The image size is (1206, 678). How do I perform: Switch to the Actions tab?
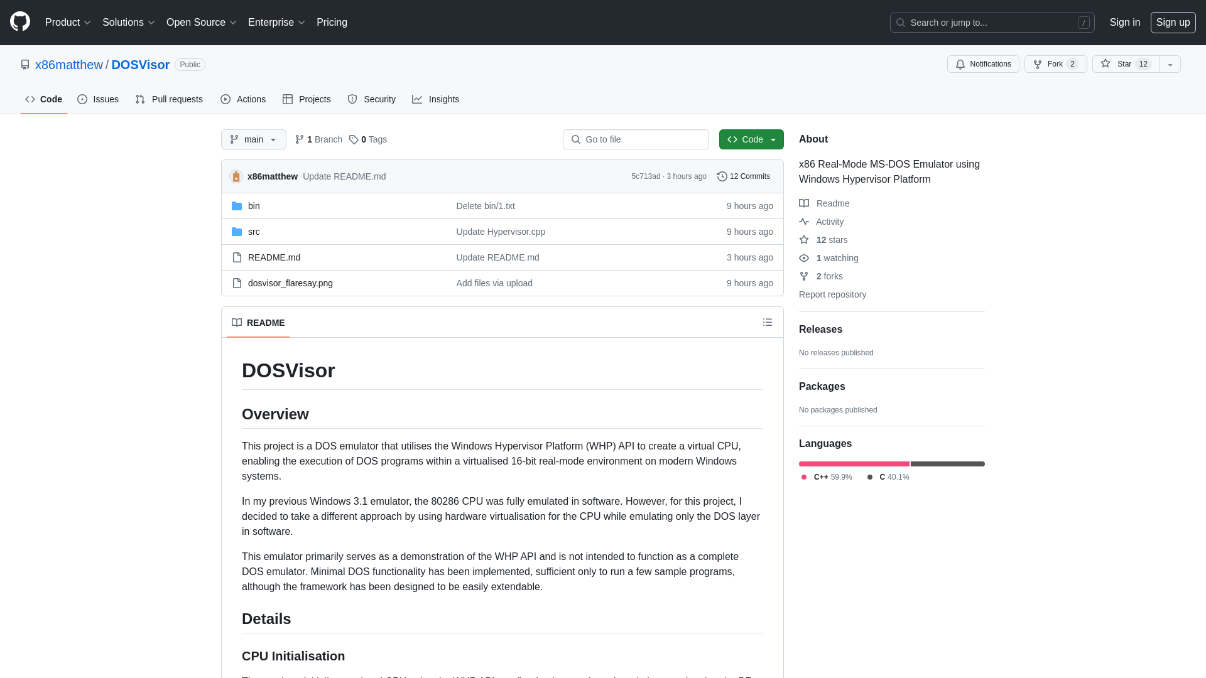(x=243, y=99)
